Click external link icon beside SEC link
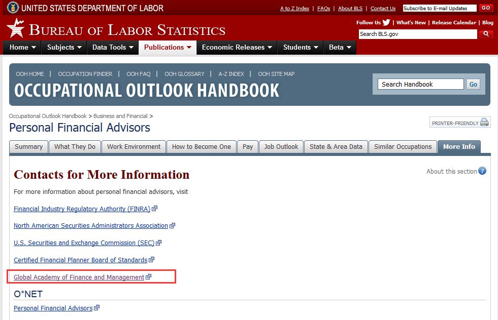 tap(158, 243)
